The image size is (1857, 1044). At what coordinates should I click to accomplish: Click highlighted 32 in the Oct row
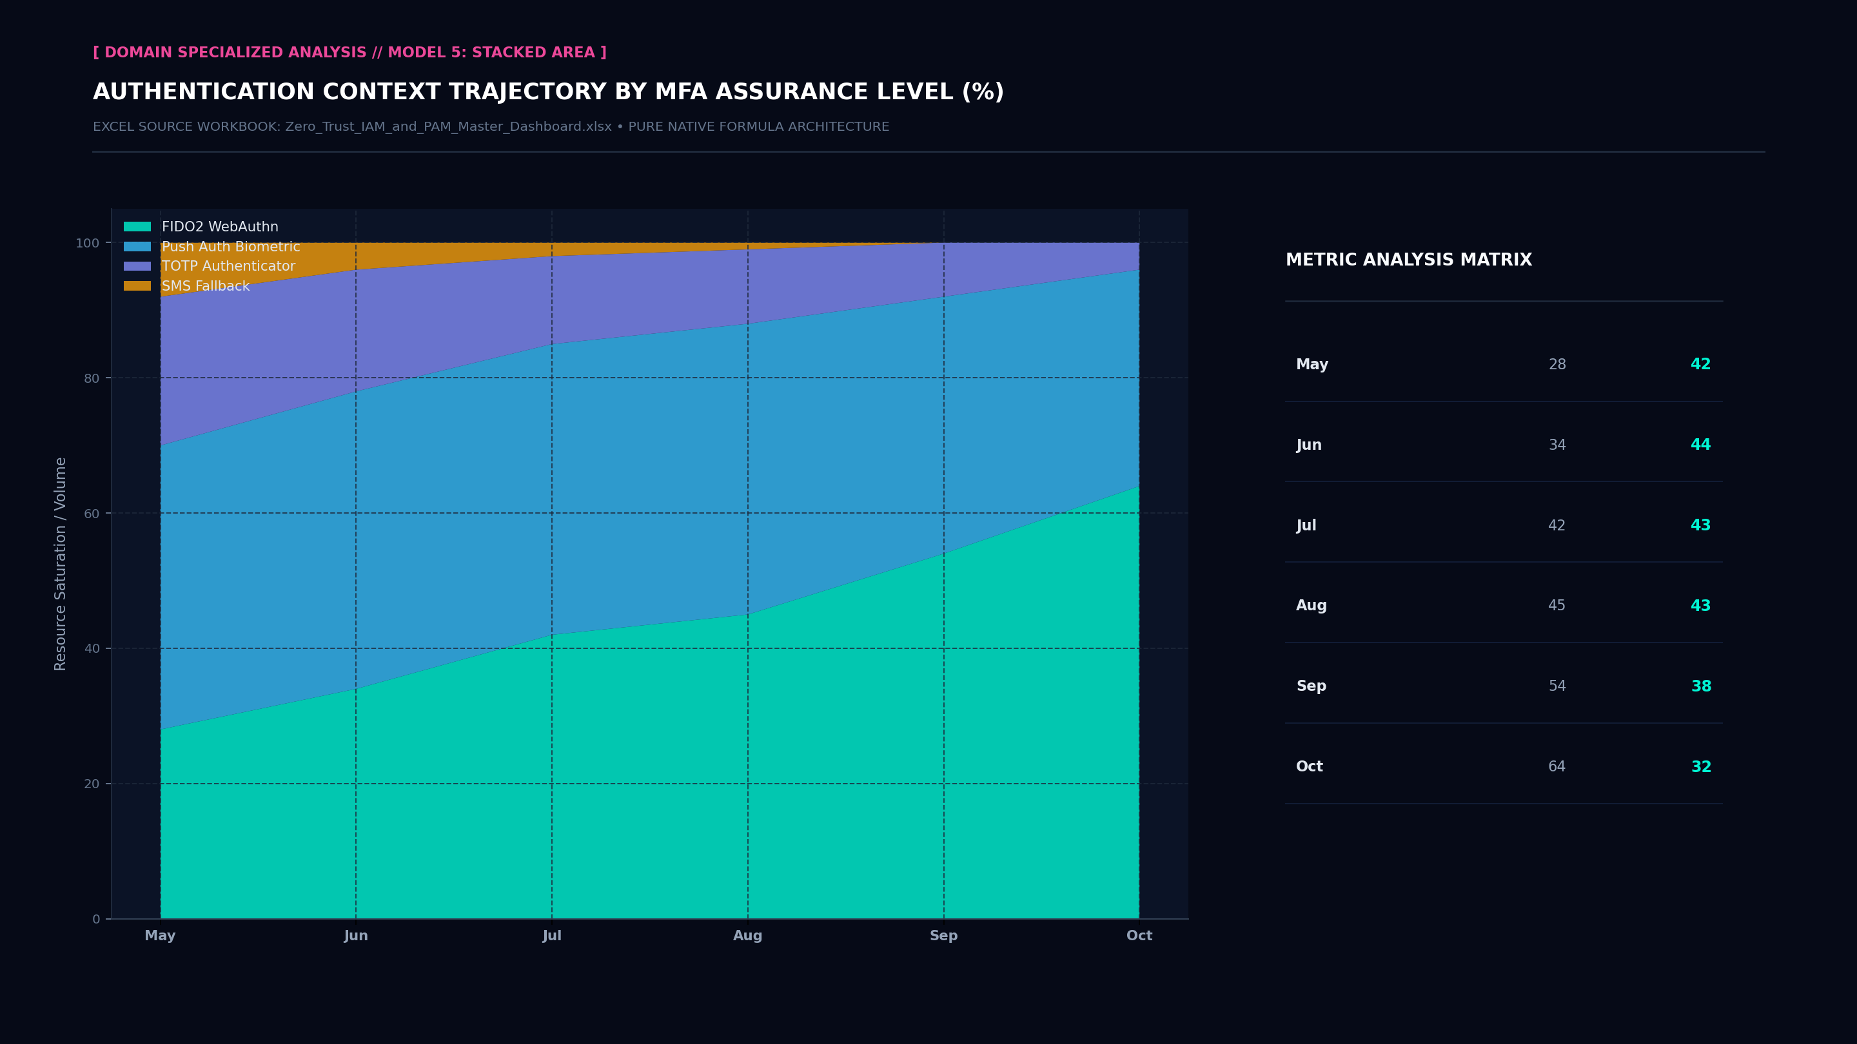(1702, 768)
